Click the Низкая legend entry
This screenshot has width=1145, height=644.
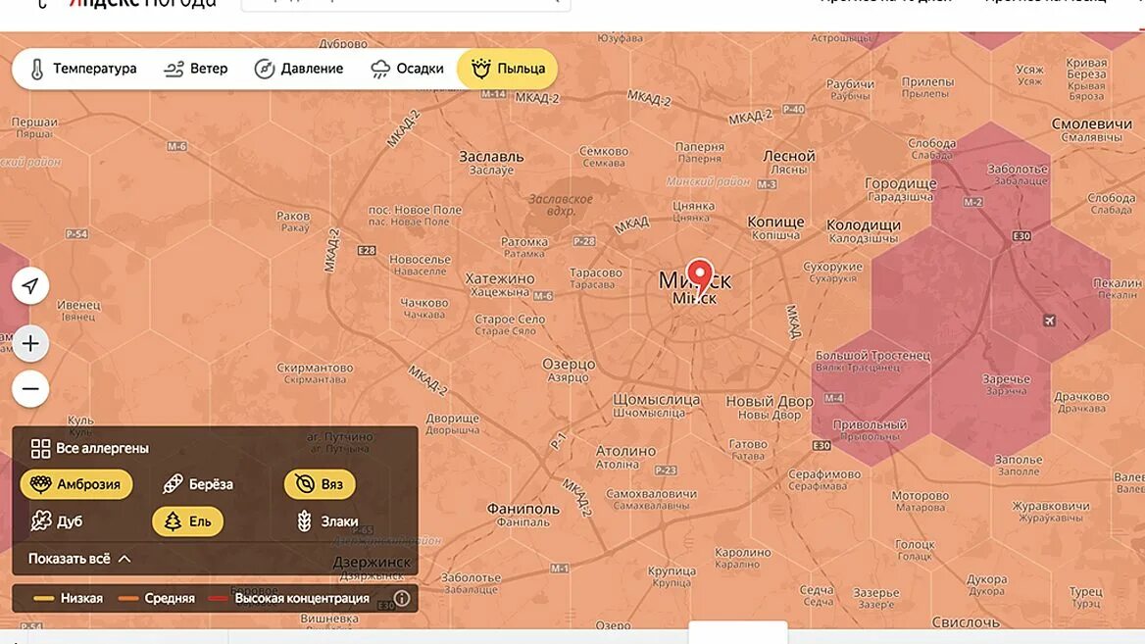68,598
